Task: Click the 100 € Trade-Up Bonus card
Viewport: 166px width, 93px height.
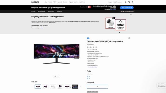Action: (120, 25)
